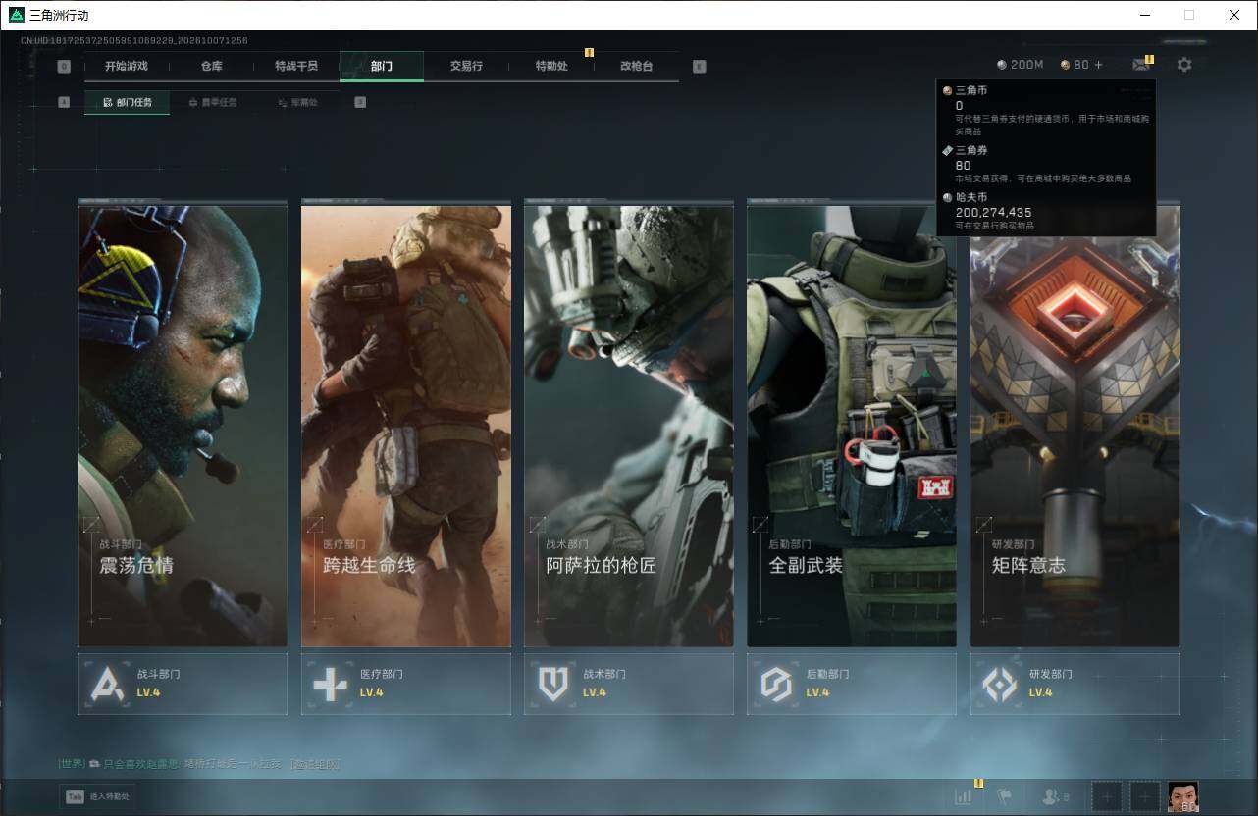Select the 部门任务 sub-tab
This screenshot has height=816, width=1258.
pos(127,102)
